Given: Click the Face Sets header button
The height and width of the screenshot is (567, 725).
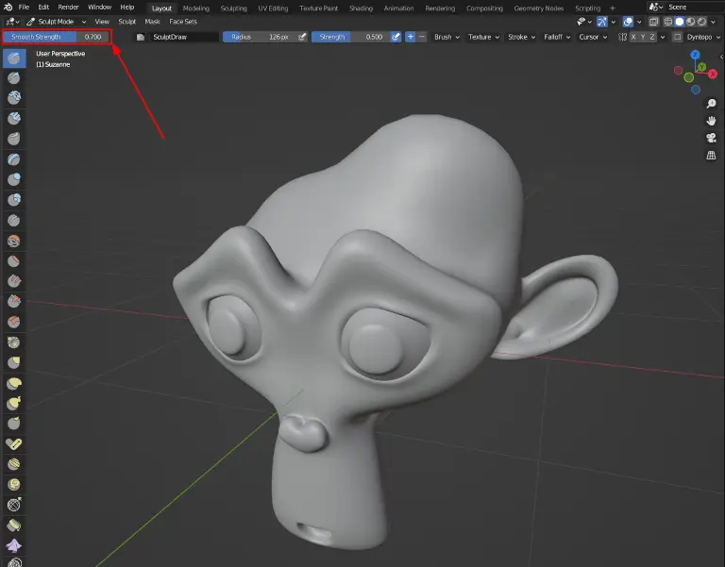Looking at the screenshot, I should 183,21.
